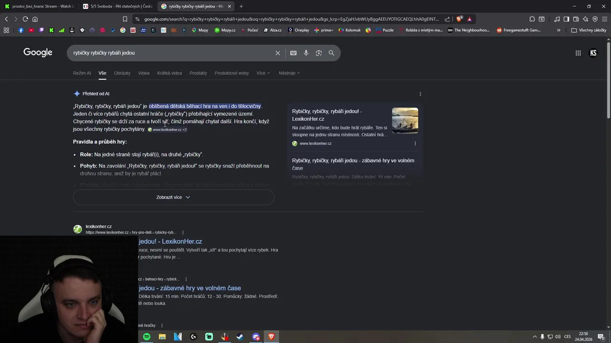Click the Brave Shields lion icon
611x343 pixels.
point(459,19)
